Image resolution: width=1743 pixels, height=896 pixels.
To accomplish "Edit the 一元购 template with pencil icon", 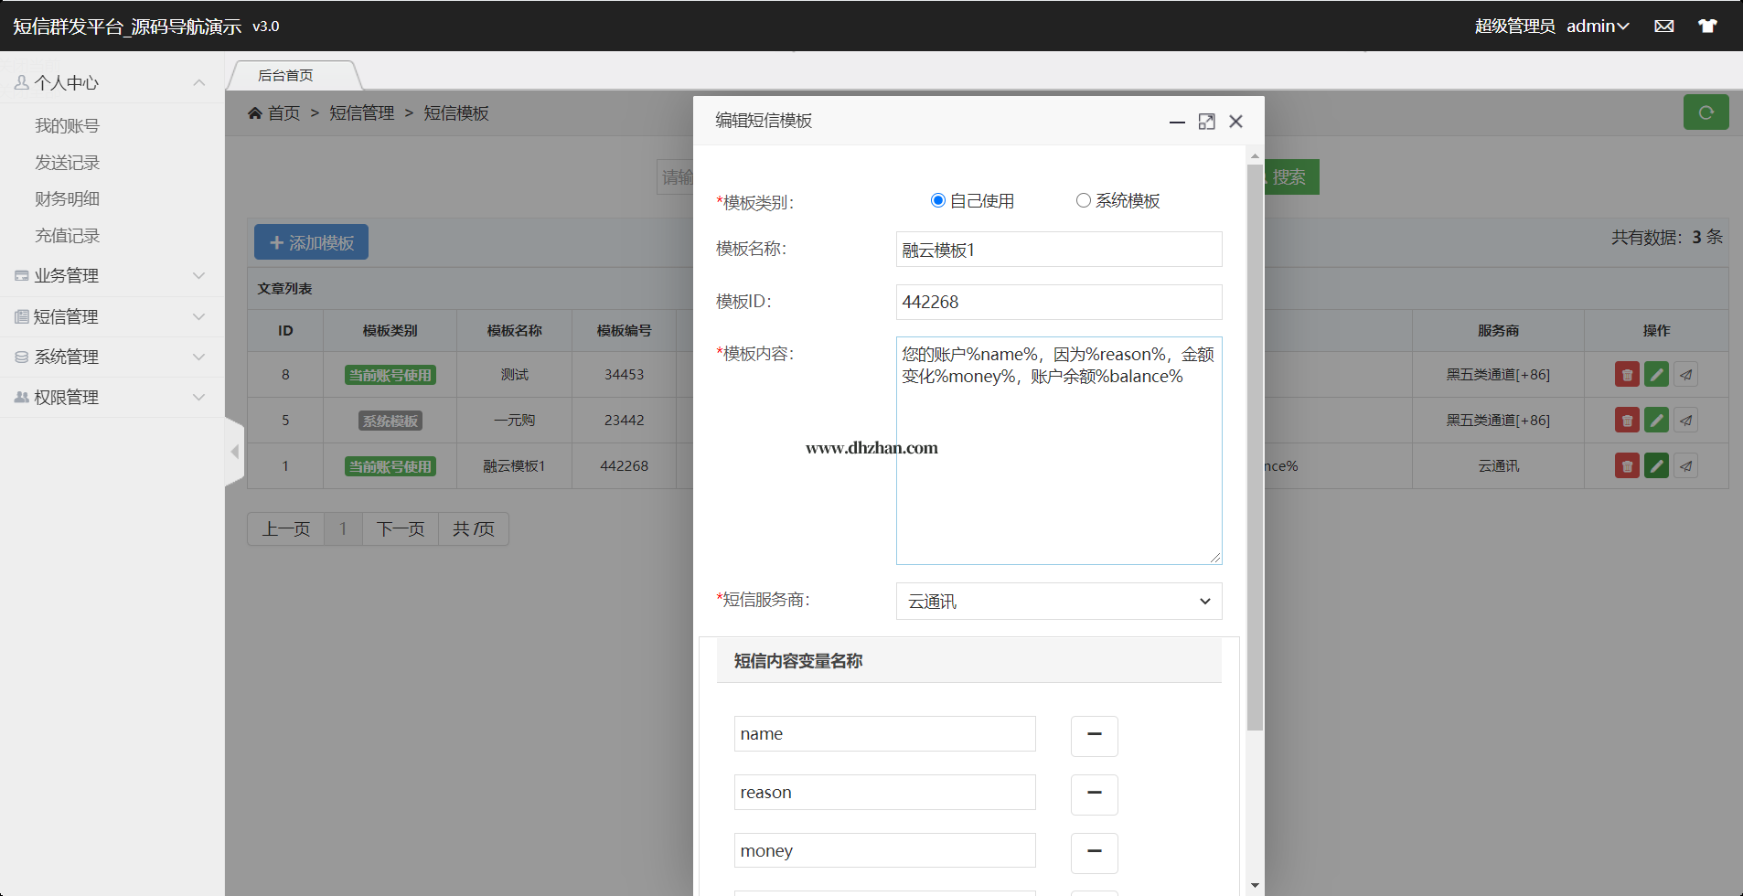I will click(1656, 421).
